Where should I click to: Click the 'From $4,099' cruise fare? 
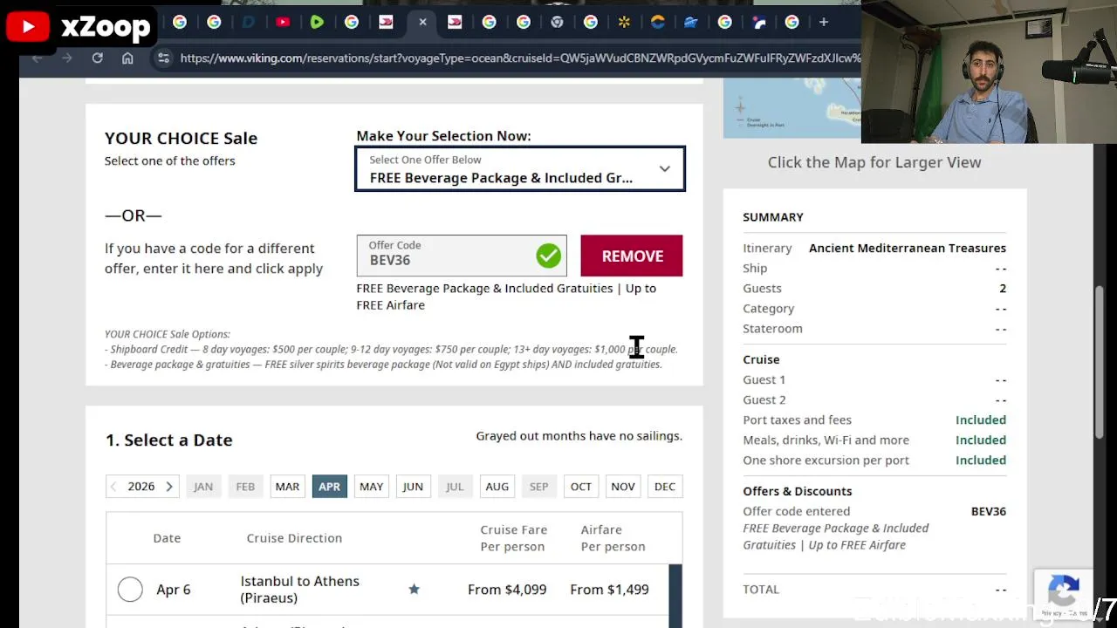coord(507,590)
